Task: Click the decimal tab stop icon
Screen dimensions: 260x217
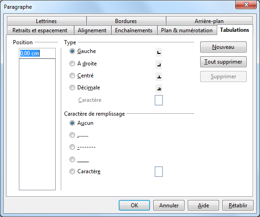Action: pyautogui.click(x=159, y=88)
